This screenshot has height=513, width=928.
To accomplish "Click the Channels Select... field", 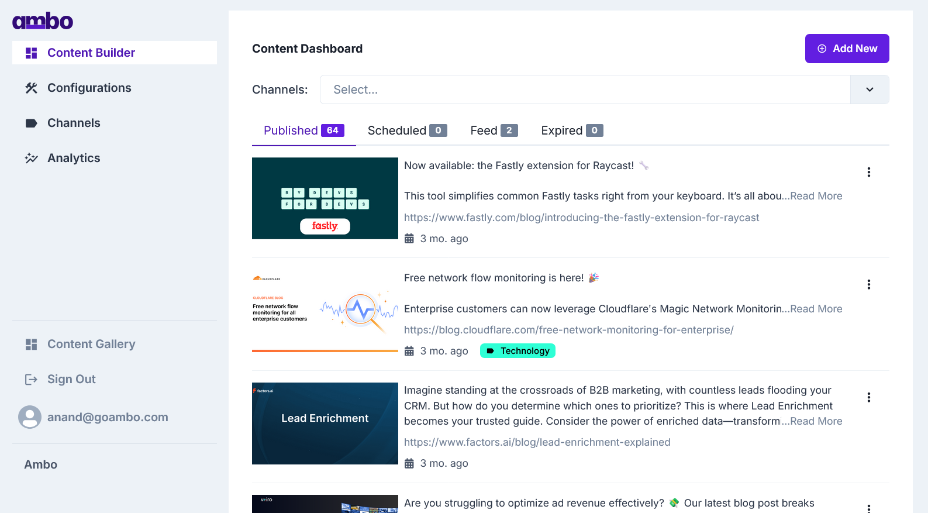I will [x=585, y=89].
